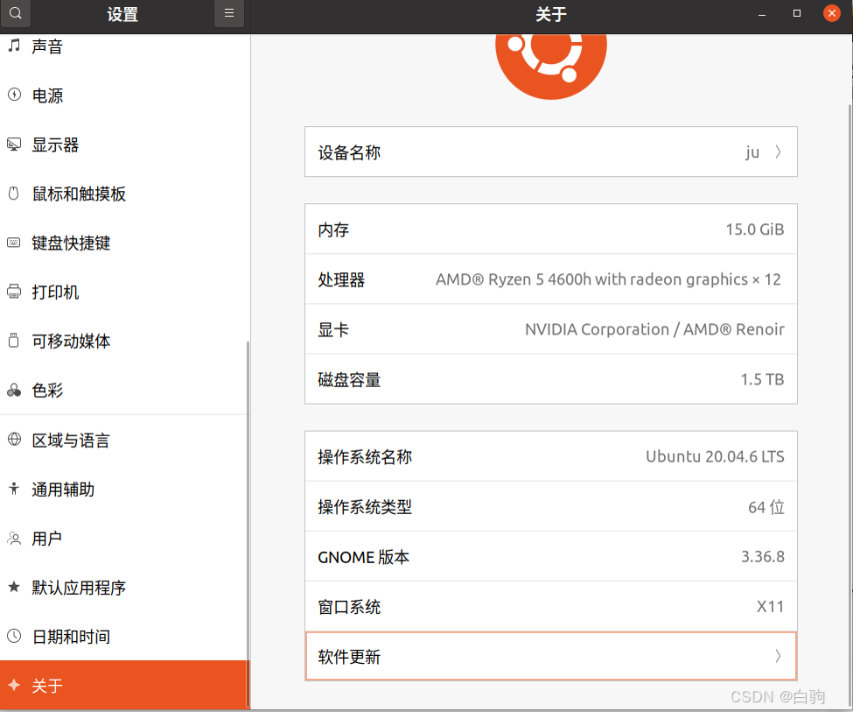Click the power icon beside 电源
853x712 pixels.
14,95
